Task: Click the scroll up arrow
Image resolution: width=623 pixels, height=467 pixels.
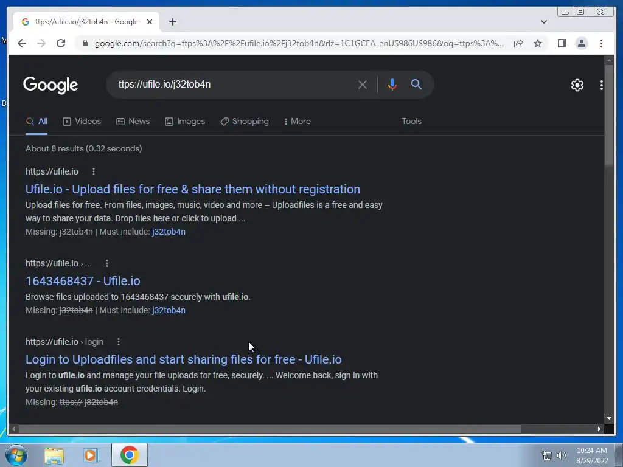Action: 609,60
